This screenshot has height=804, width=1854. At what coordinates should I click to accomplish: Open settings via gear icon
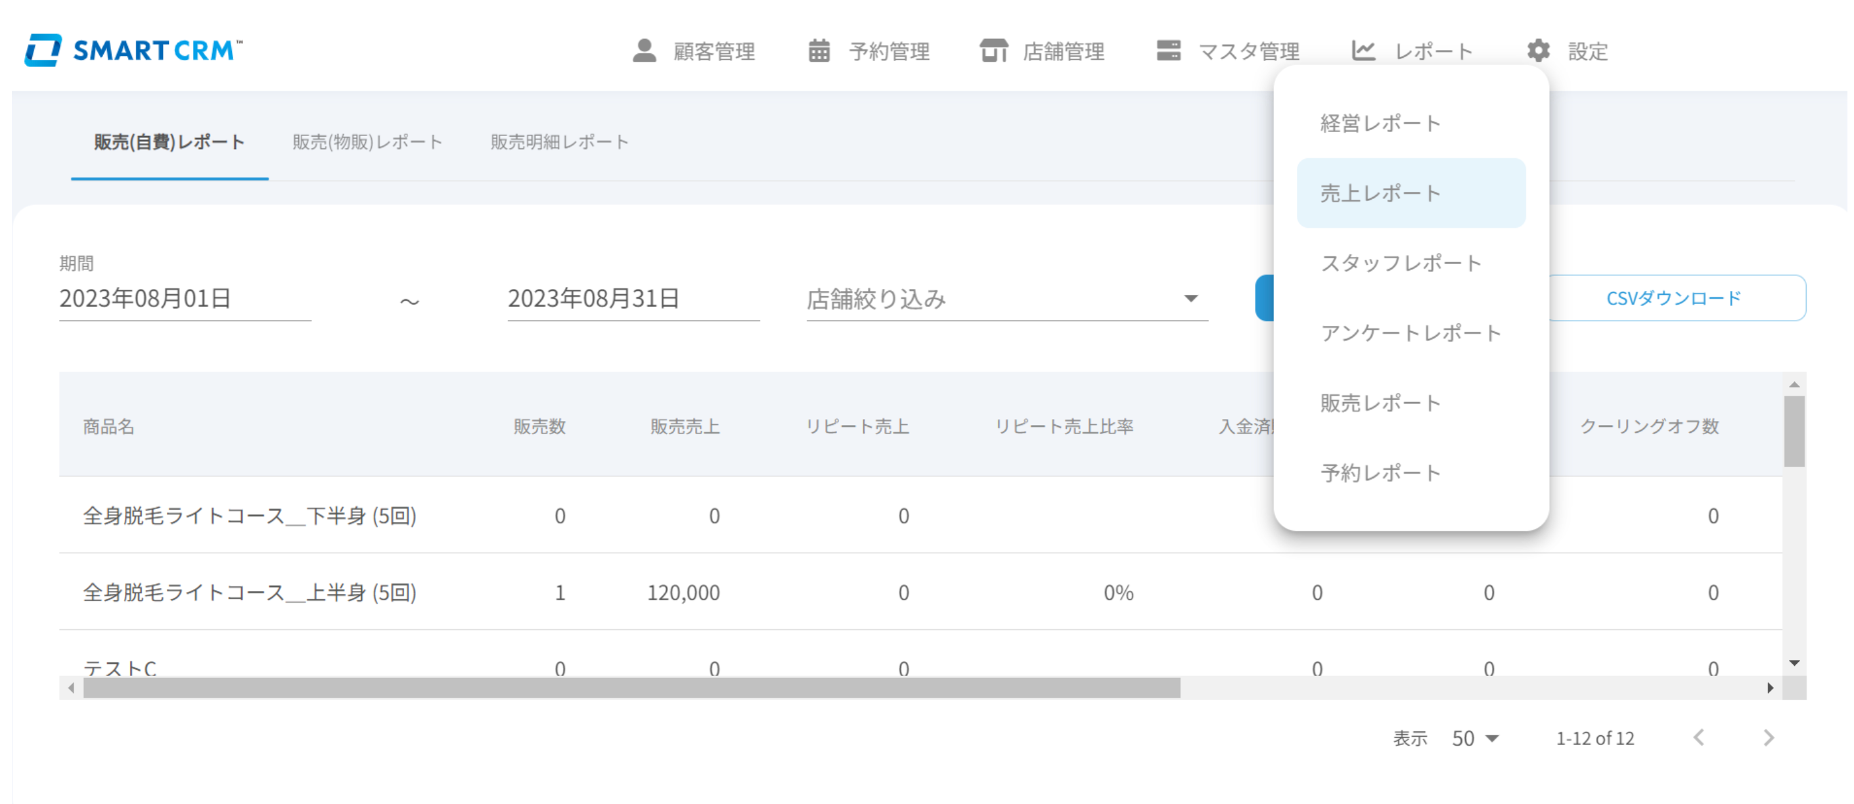tap(1538, 51)
